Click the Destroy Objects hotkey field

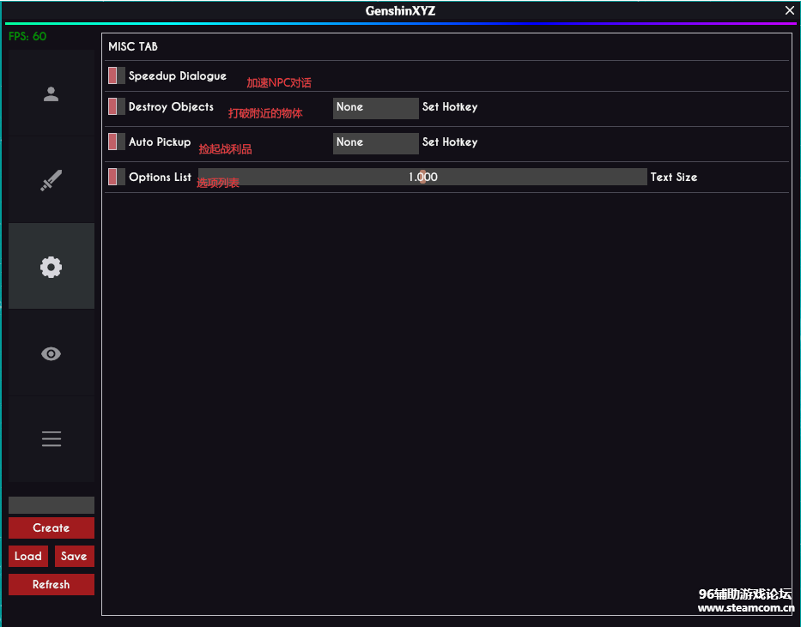coord(375,108)
